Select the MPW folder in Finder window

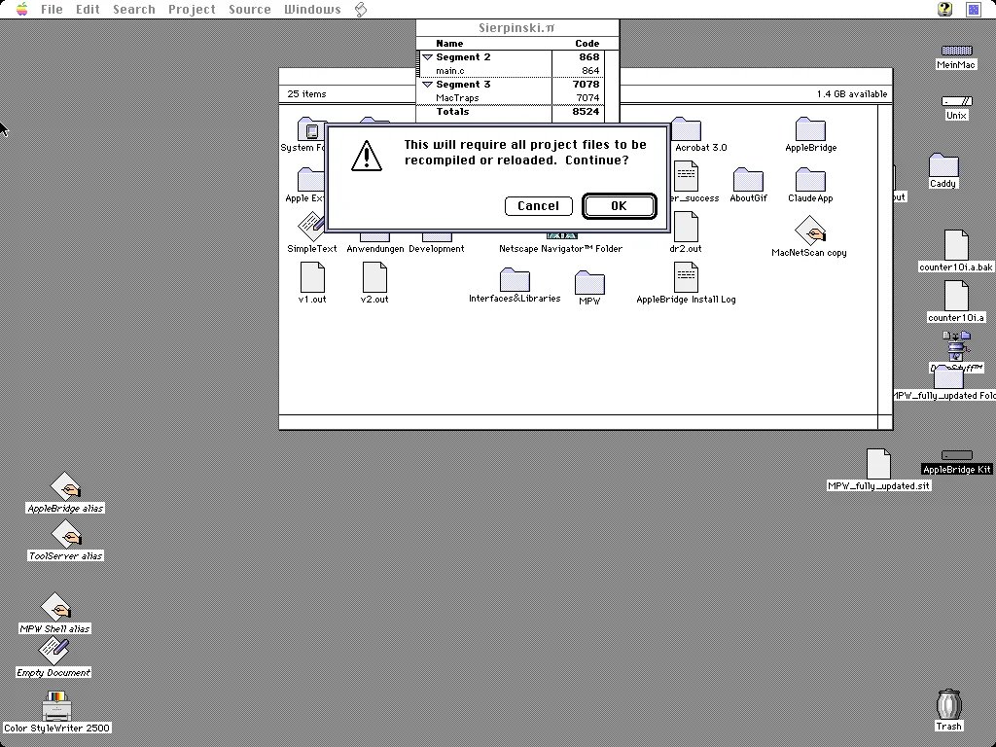point(589,283)
